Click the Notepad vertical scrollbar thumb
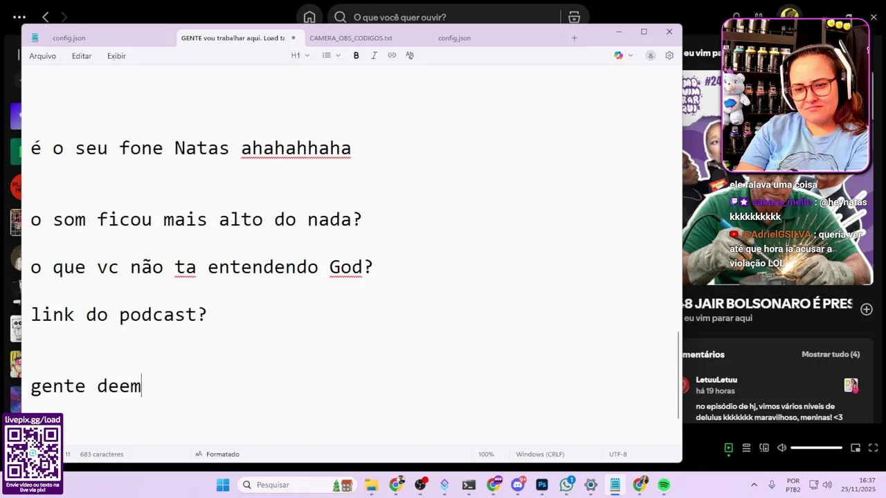The width and height of the screenshot is (886, 498). click(x=678, y=374)
